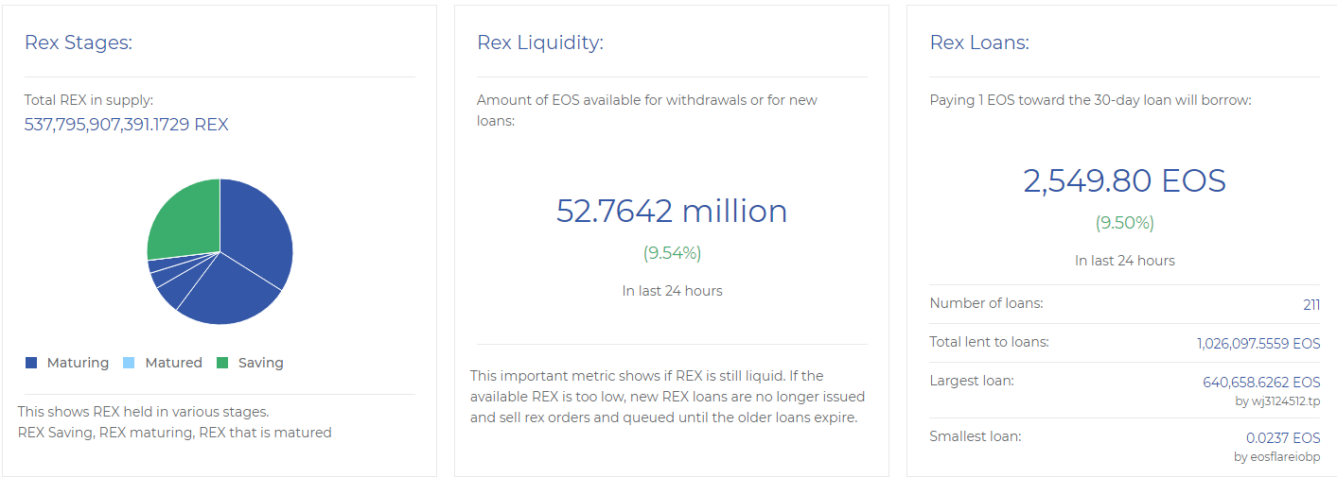This screenshot has width=1337, height=477.
Task: Click the largest loan amount 640,658.6262 EOS
Action: click(1261, 383)
